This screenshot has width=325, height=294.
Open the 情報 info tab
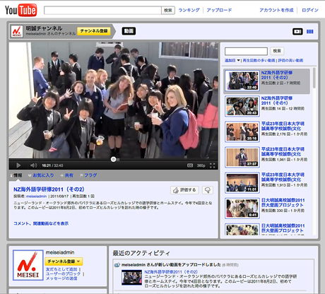pos(16,175)
